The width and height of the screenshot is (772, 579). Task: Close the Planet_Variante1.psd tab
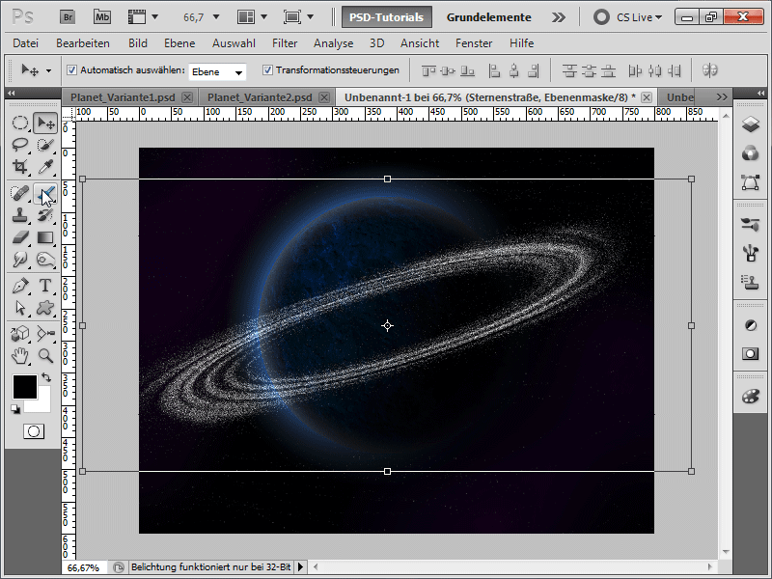coord(187,97)
